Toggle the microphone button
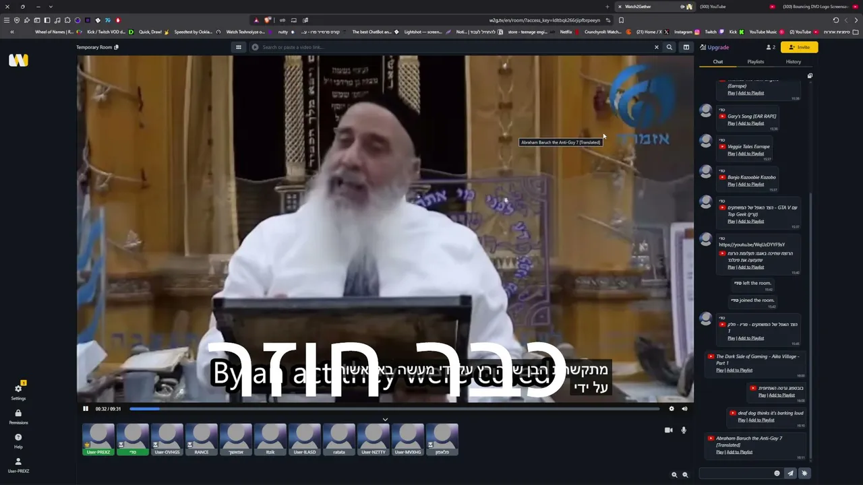The width and height of the screenshot is (863, 485). [684, 430]
